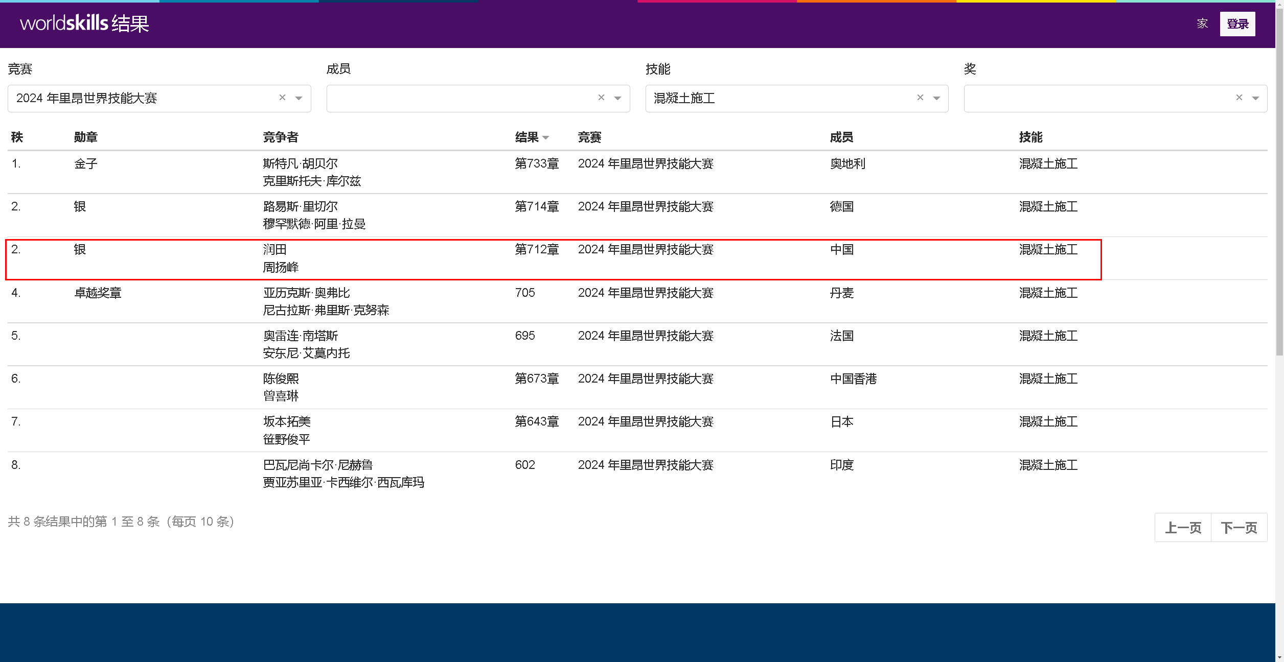
Task: Go to 下一页 next page
Action: 1239,527
